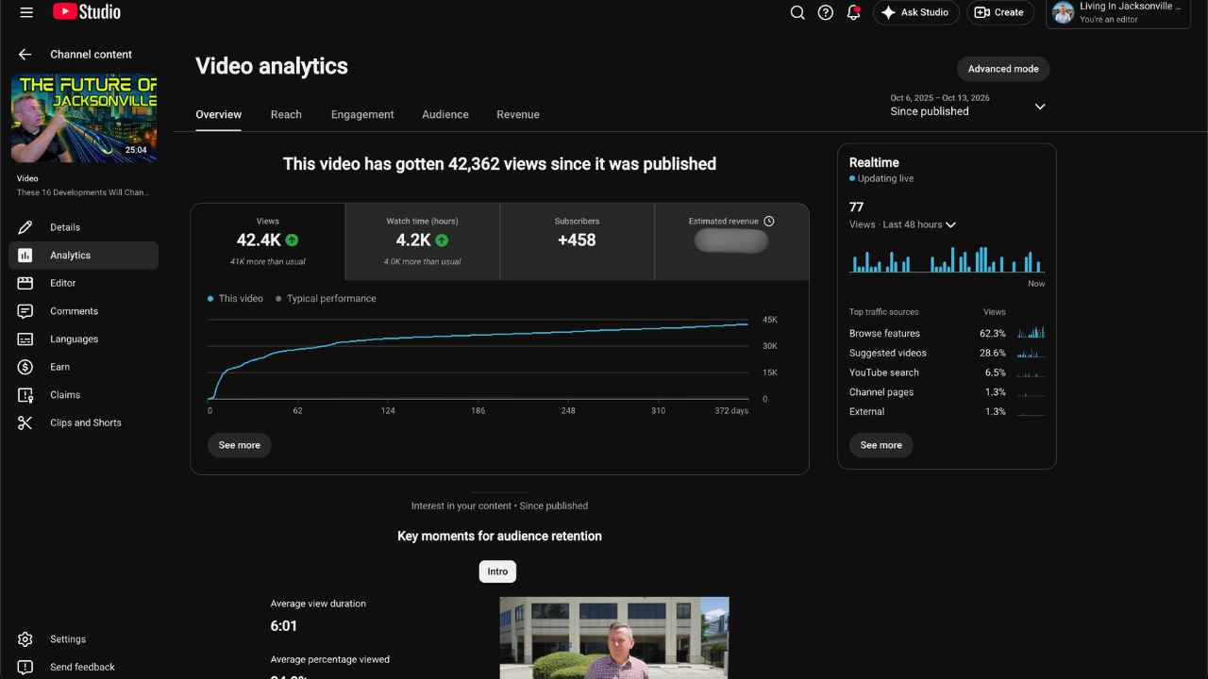Click the YouTube Studio logo
Viewport: 1208px width, 679px height.
click(x=87, y=12)
